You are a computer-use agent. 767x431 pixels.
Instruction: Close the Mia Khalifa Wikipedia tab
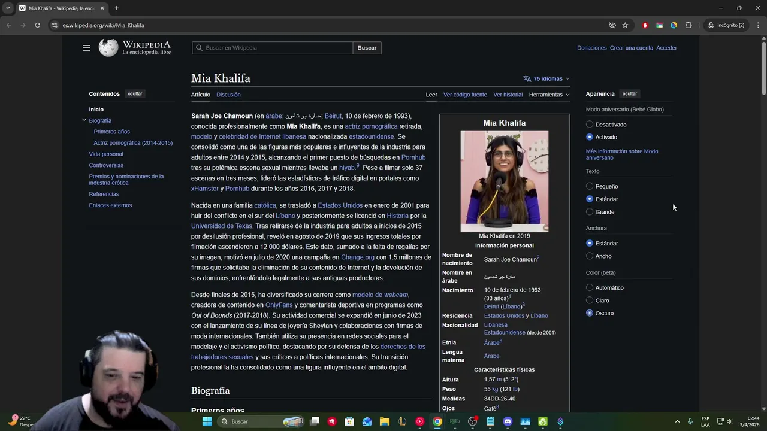click(102, 8)
